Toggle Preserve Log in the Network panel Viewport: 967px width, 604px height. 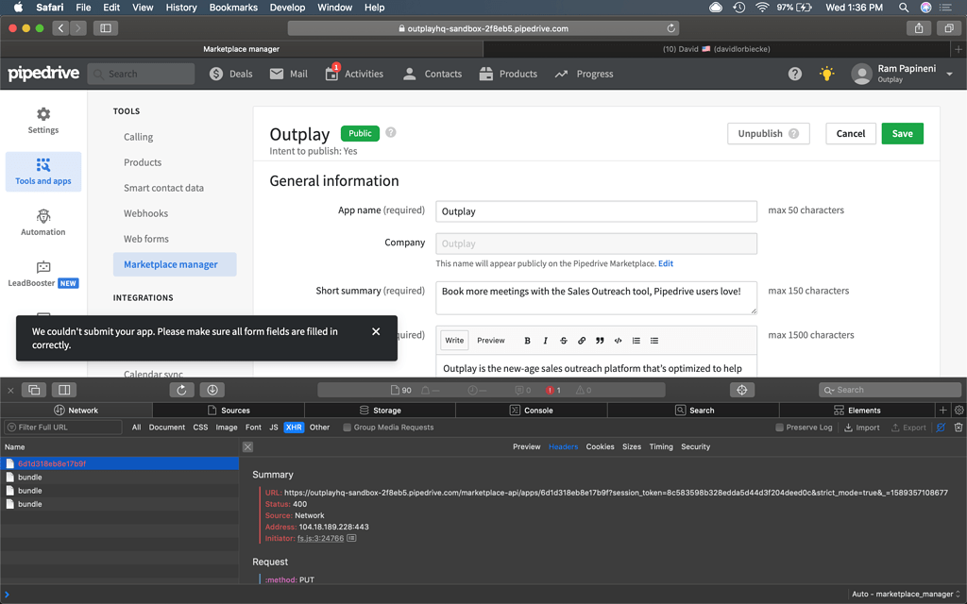(x=779, y=427)
